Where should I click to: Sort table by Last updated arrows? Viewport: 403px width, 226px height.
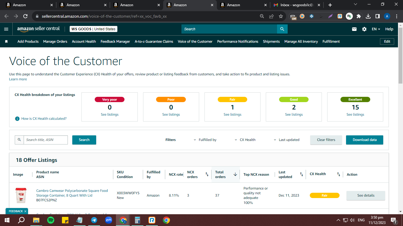[x=302, y=175]
